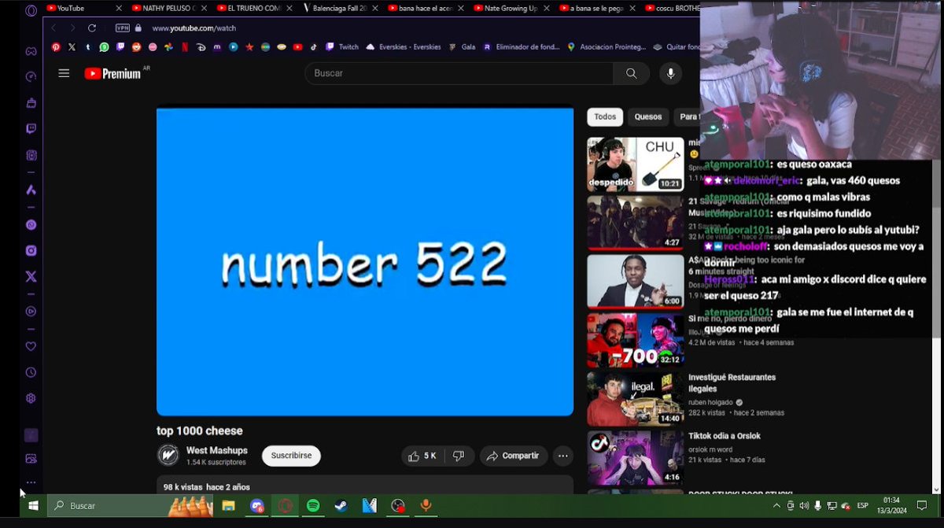This screenshot has height=528, width=944.
Task: Open sidebar settings gear icon
Action: tap(31, 398)
